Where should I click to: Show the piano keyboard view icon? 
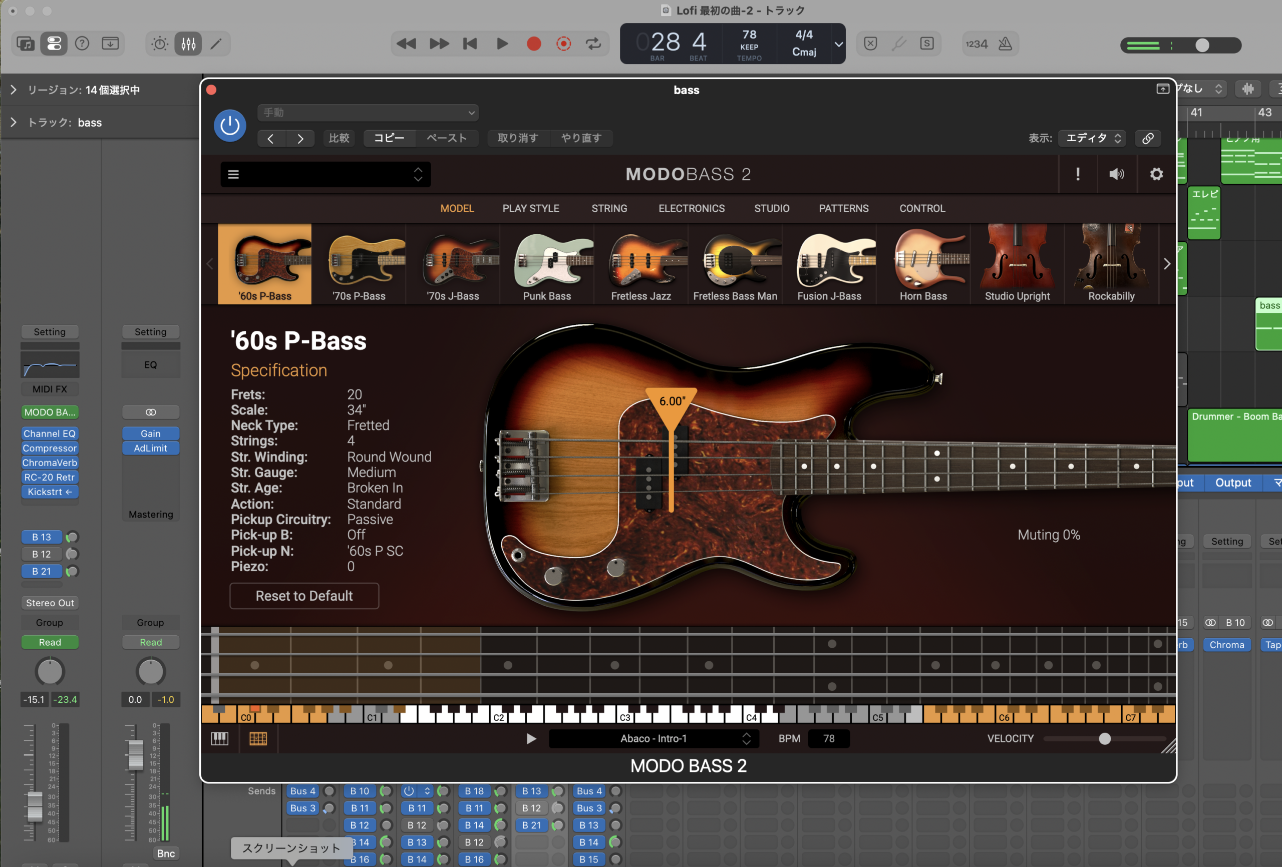coord(219,738)
